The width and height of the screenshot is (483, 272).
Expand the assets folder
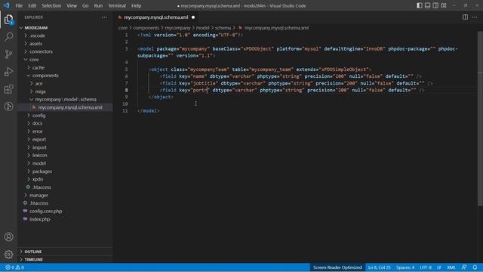35,44
